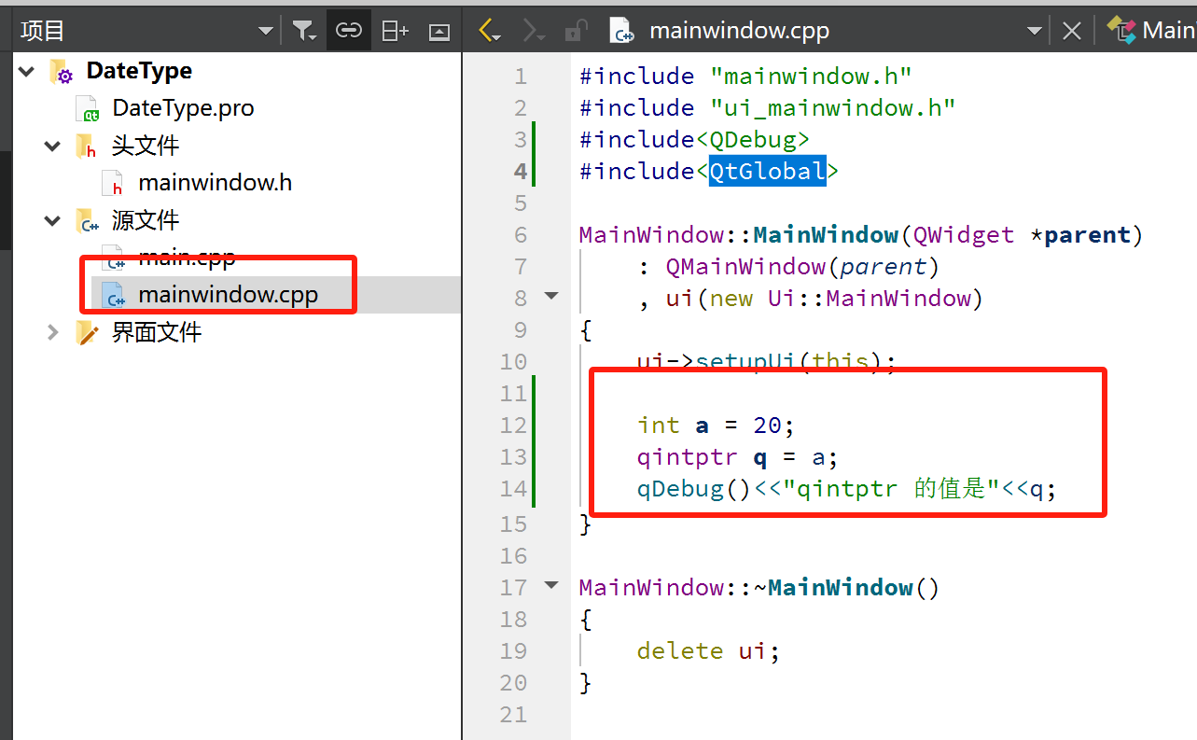Click Ui::MainWindow on line 8

[870, 299]
